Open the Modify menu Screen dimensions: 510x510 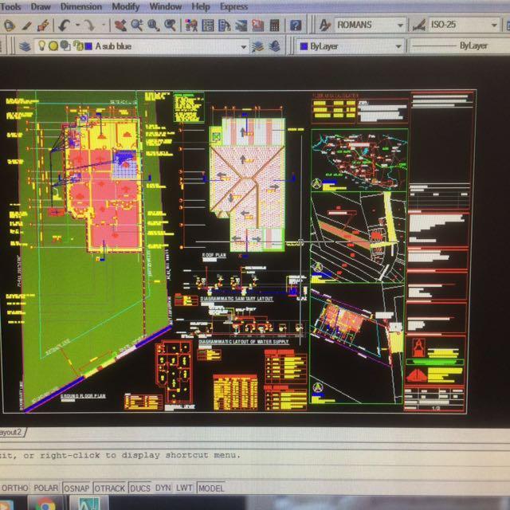point(125,6)
